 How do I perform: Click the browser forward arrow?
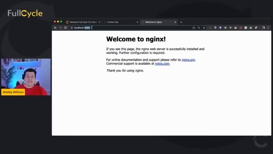tap(60, 28)
